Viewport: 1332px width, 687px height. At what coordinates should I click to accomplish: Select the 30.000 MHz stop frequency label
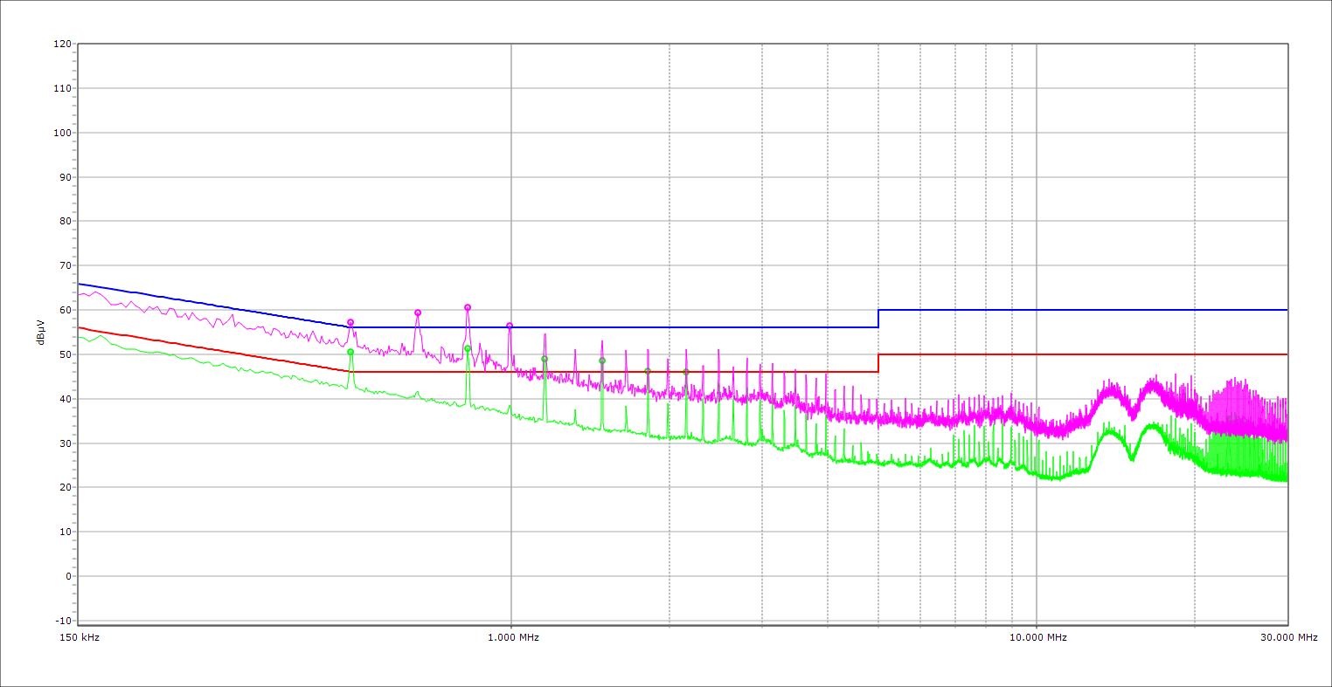tap(1288, 638)
